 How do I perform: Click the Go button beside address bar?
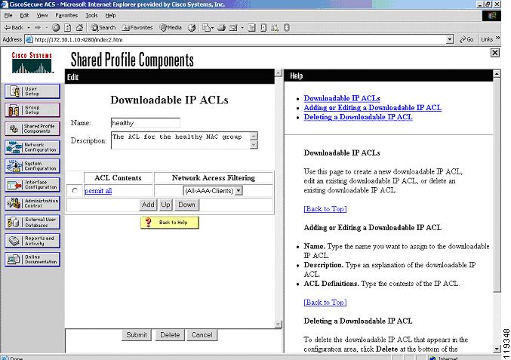tap(466, 39)
